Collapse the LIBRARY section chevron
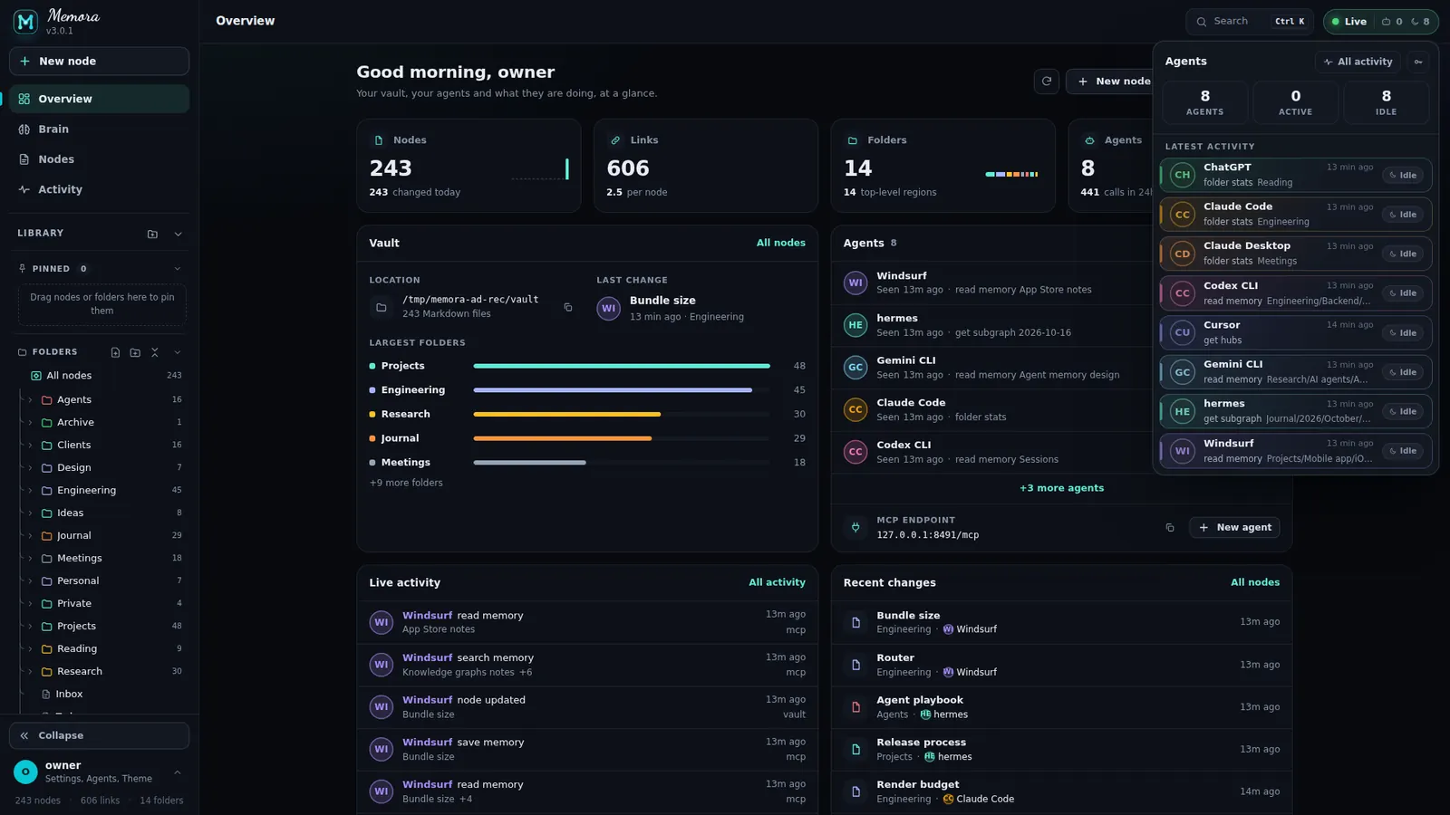Viewport: 1450px width, 815px height. [178, 234]
